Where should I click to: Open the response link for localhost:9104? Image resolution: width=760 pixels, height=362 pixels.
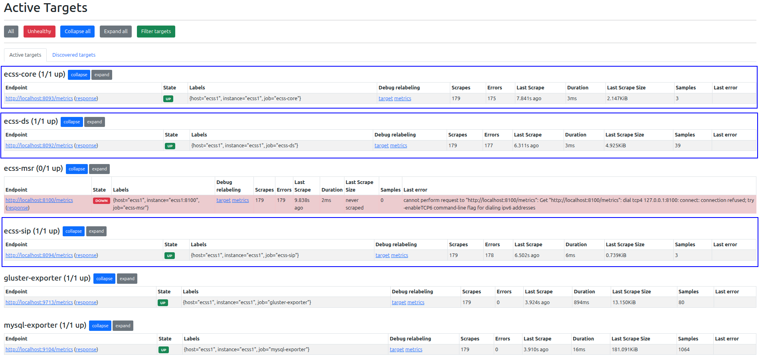click(86, 350)
